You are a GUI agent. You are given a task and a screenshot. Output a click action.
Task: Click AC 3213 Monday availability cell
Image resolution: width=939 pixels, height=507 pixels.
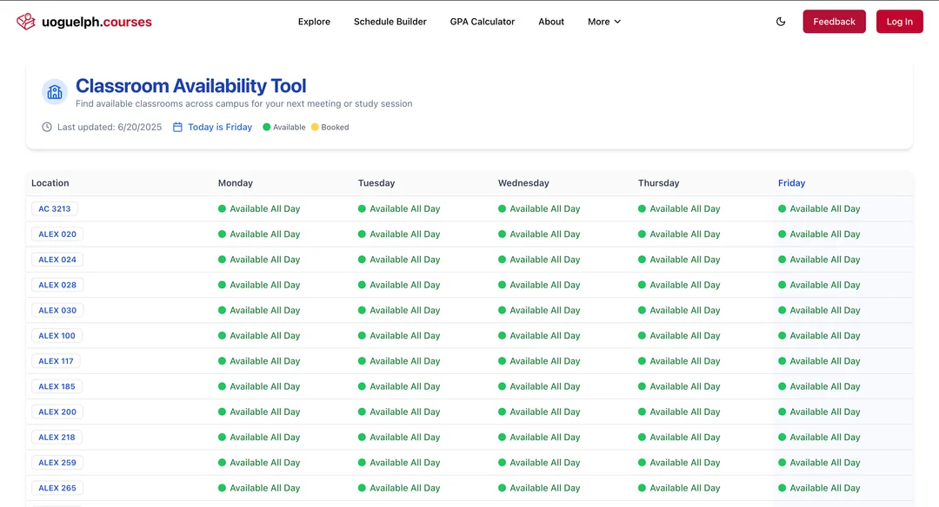pos(259,208)
